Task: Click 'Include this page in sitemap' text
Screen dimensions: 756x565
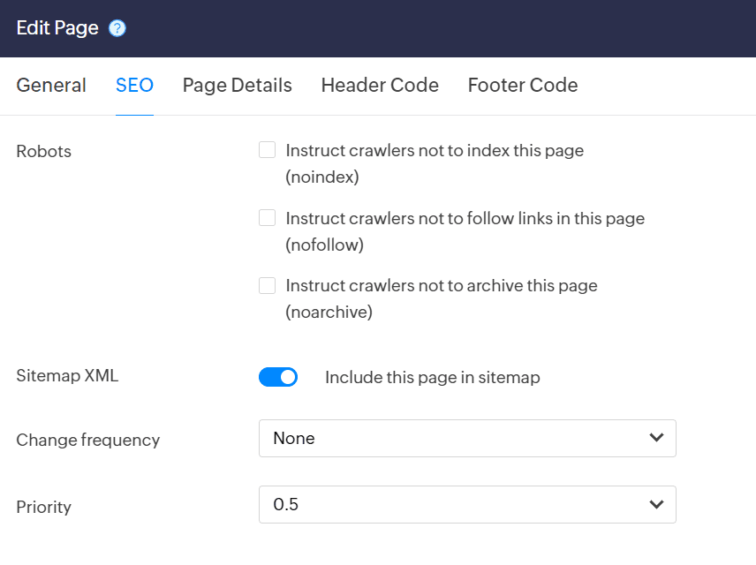Action: point(432,378)
